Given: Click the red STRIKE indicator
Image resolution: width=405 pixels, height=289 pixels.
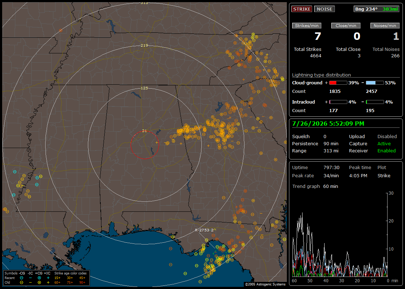Looking at the screenshot, I should pyautogui.click(x=302, y=9).
